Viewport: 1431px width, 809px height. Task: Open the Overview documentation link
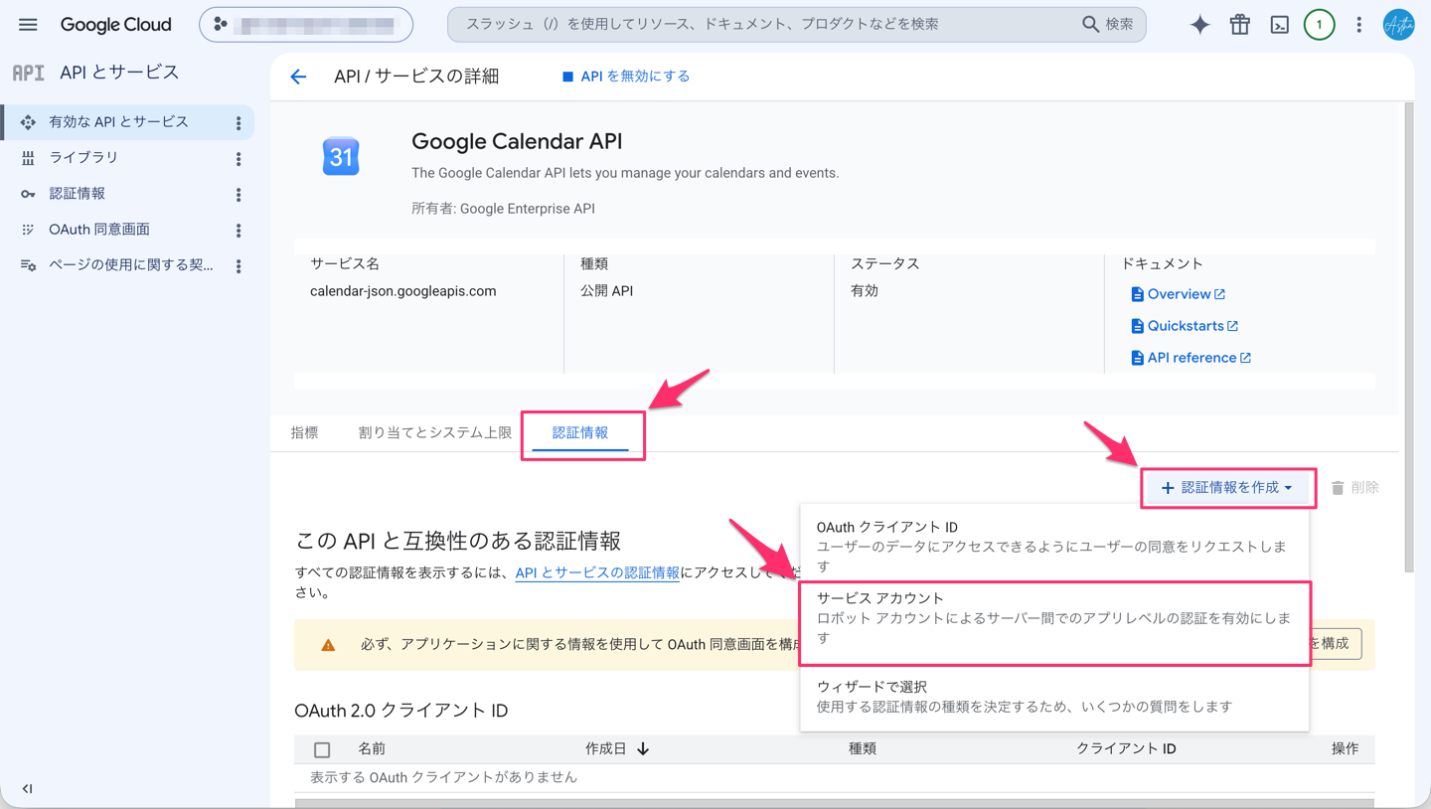(1179, 294)
